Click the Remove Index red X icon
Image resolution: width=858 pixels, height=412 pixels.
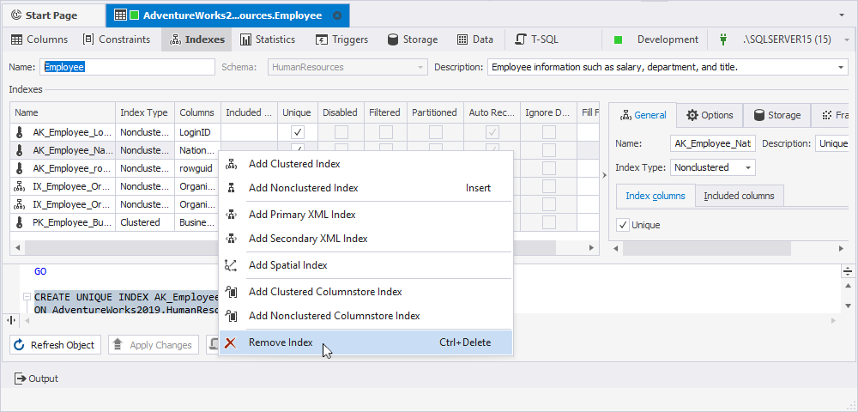tap(231, 343)
